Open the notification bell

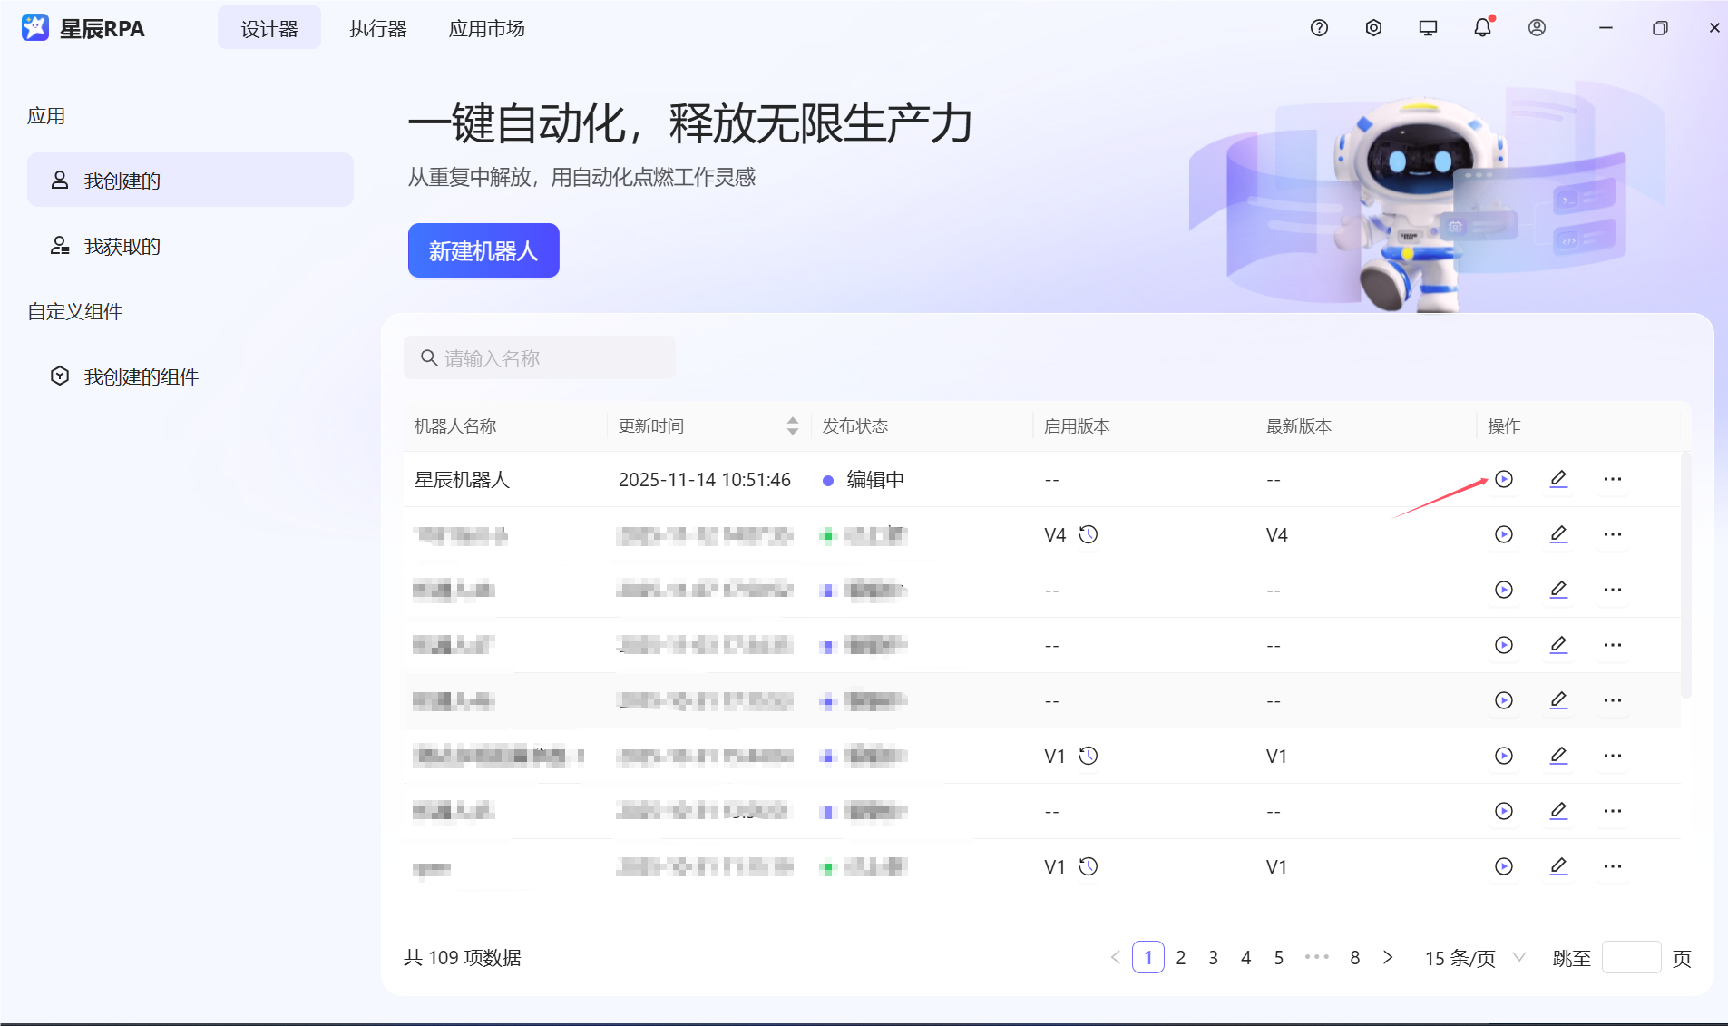point(1481,27)
